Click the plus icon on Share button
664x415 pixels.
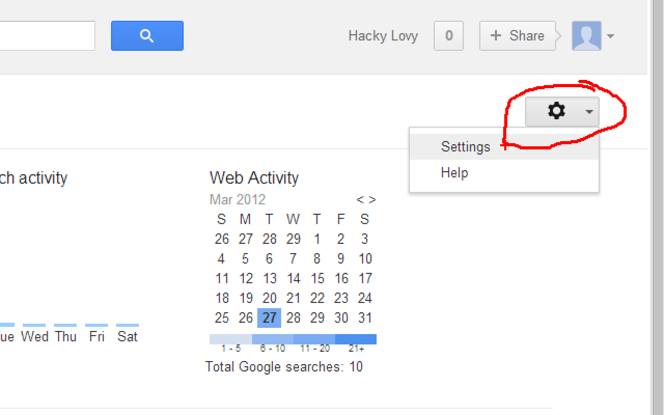[x=496, y=36]
